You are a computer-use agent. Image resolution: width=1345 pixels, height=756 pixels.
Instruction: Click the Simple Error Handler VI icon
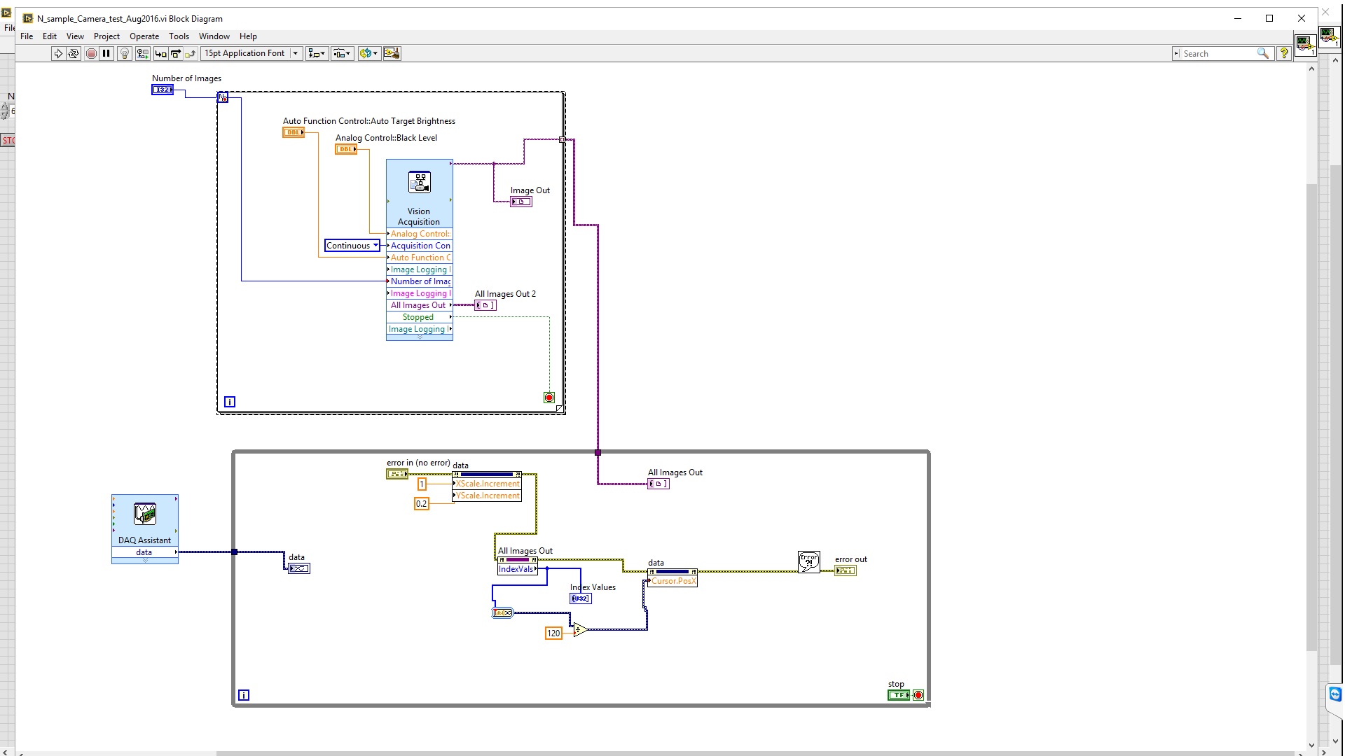pyautogui.click(x=809, y=562)
